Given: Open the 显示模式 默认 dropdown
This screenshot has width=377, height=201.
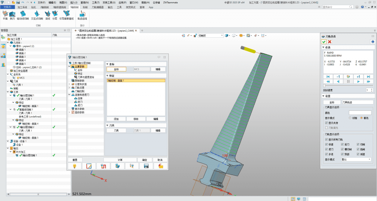Looking at the screenshot, I should tap(356, 160).
